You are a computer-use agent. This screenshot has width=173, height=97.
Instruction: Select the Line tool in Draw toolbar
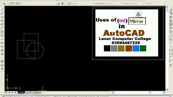2,9
